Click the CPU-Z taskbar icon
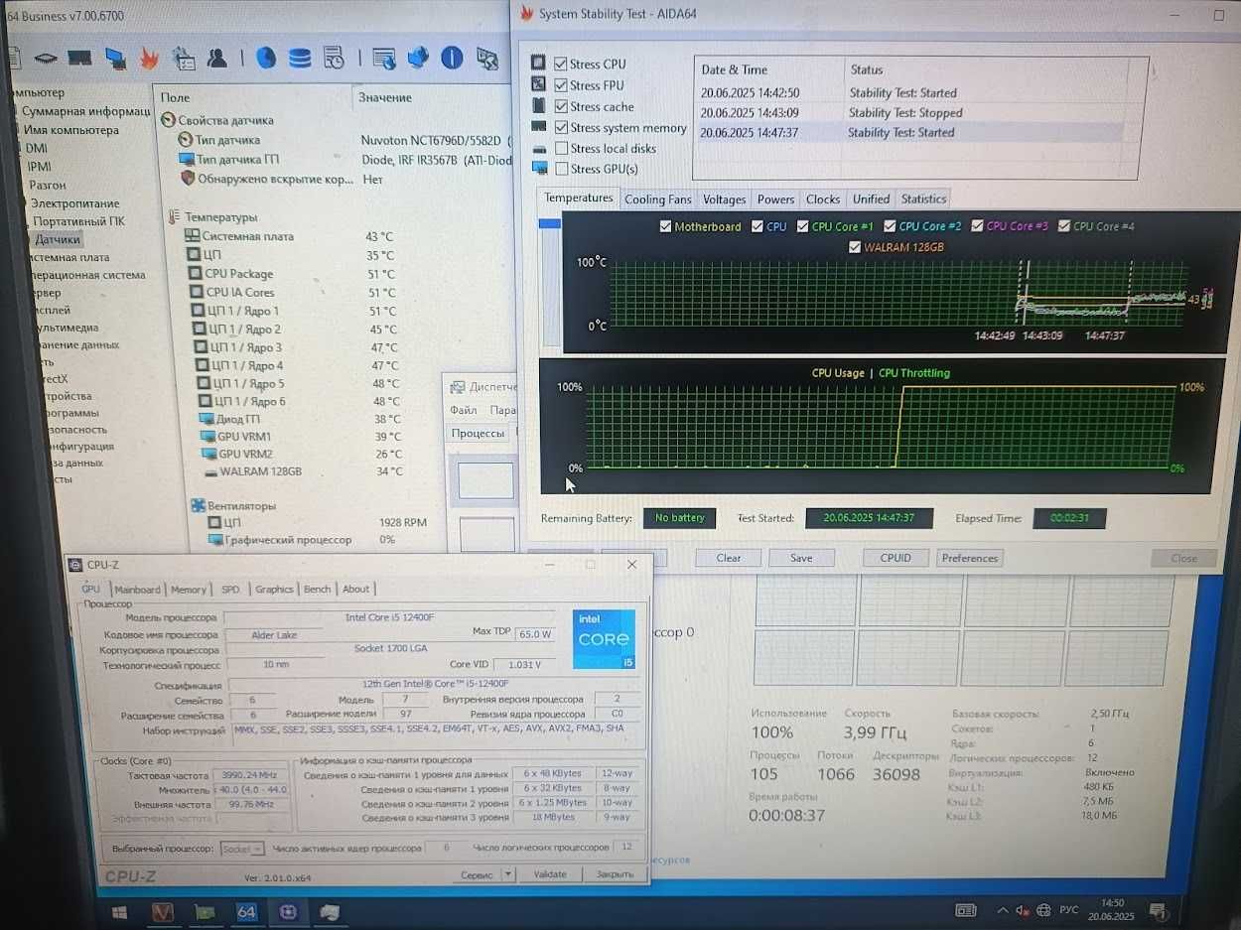The image size is (1241, 930). click(289, 911)
